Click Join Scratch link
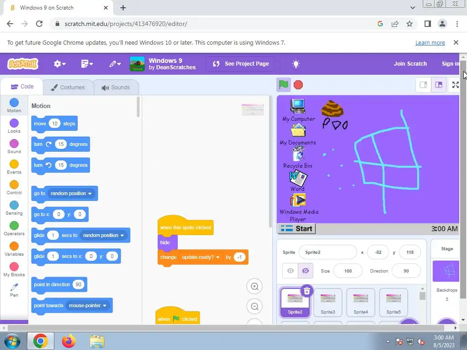The image size is (467, 350). coord(410,64)
